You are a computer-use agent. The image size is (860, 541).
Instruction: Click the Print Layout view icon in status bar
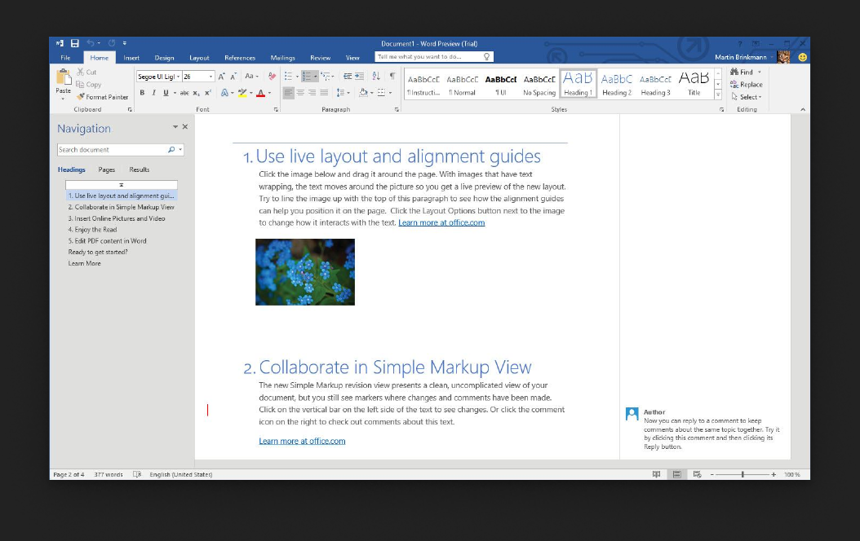[x=676, y=474]
